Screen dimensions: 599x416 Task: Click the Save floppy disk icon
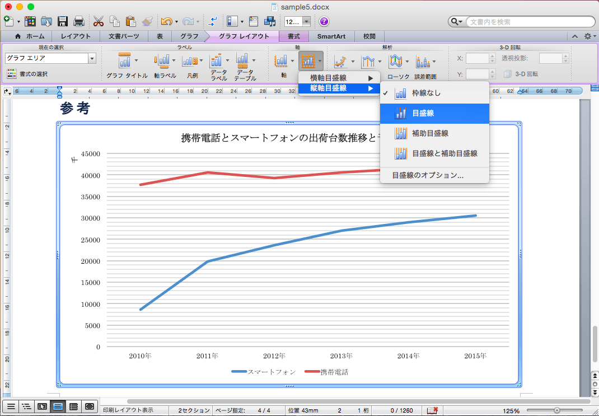click(x=63, y=21)
